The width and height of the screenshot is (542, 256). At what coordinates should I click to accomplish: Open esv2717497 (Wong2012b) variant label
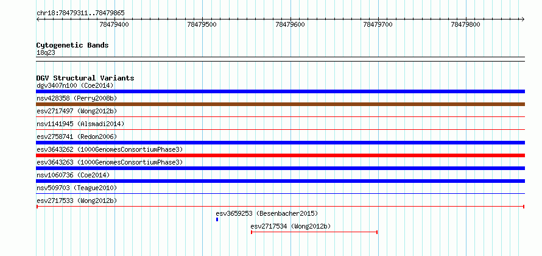(x=77, y=111)
